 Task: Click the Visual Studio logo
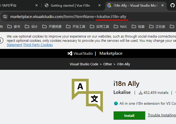click(80, 53)
